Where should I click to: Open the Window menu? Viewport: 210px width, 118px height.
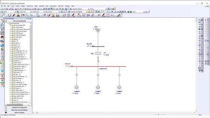click(67, 6)
